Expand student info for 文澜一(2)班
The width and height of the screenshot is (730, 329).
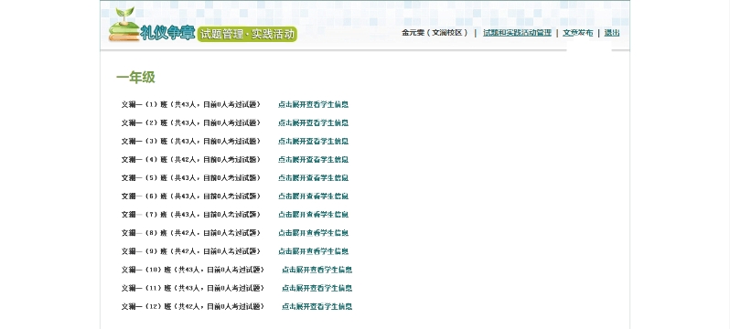pyautogui.click(x=314, y=122)
